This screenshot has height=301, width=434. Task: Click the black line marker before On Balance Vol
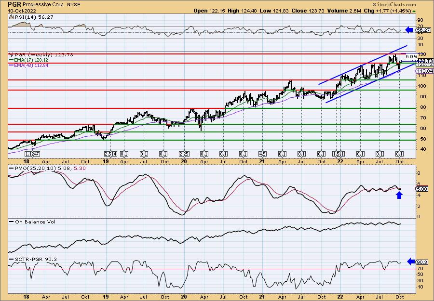tap(12, 222)
